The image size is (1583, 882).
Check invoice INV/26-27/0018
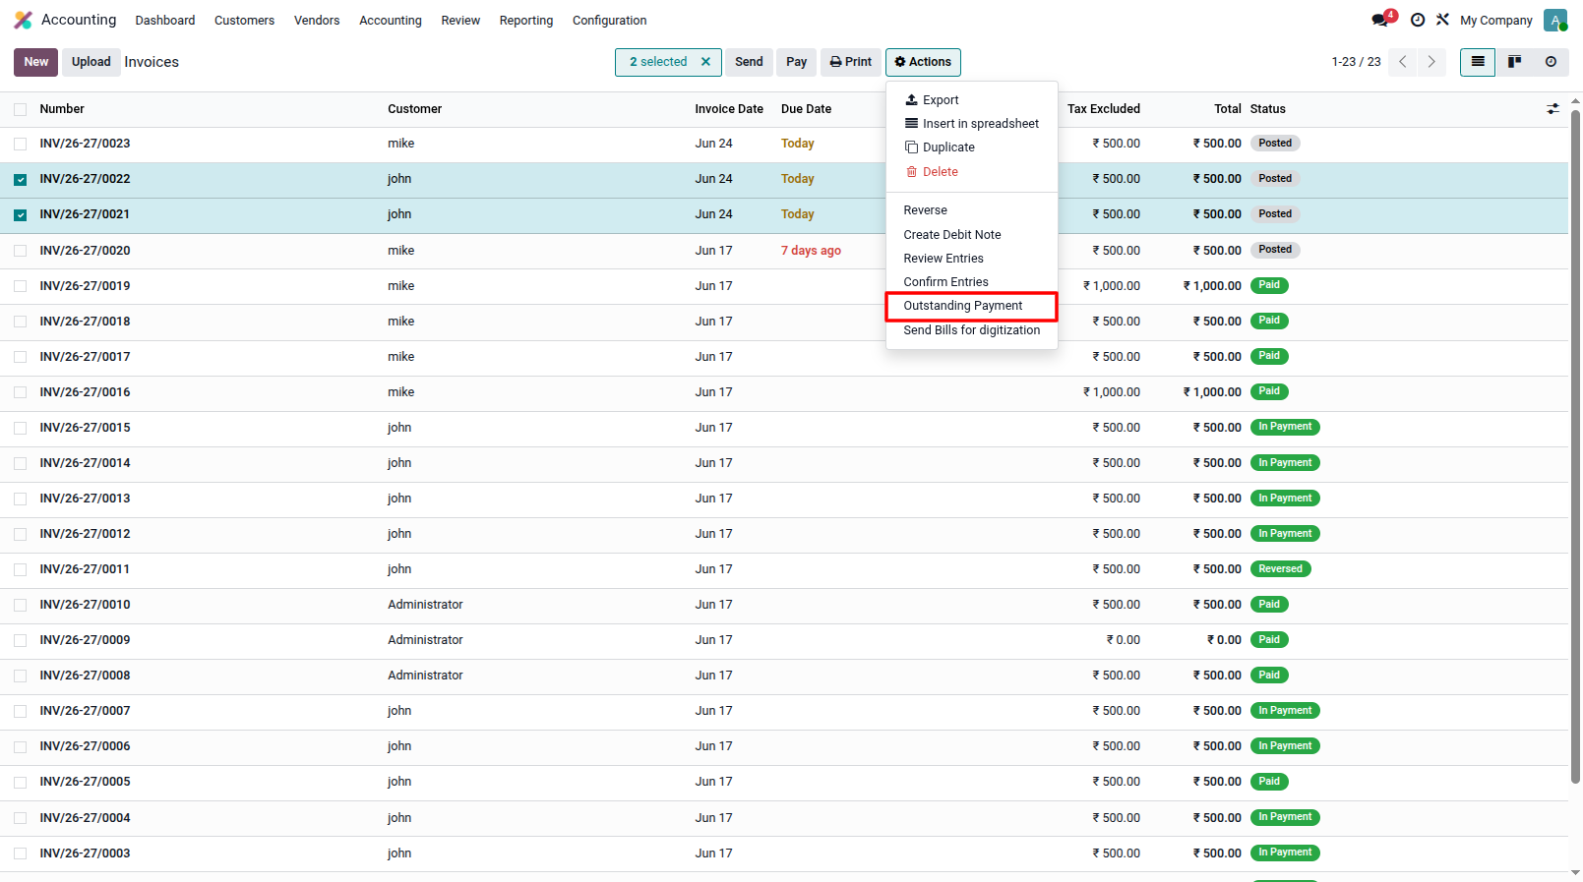tap(21, 322)
